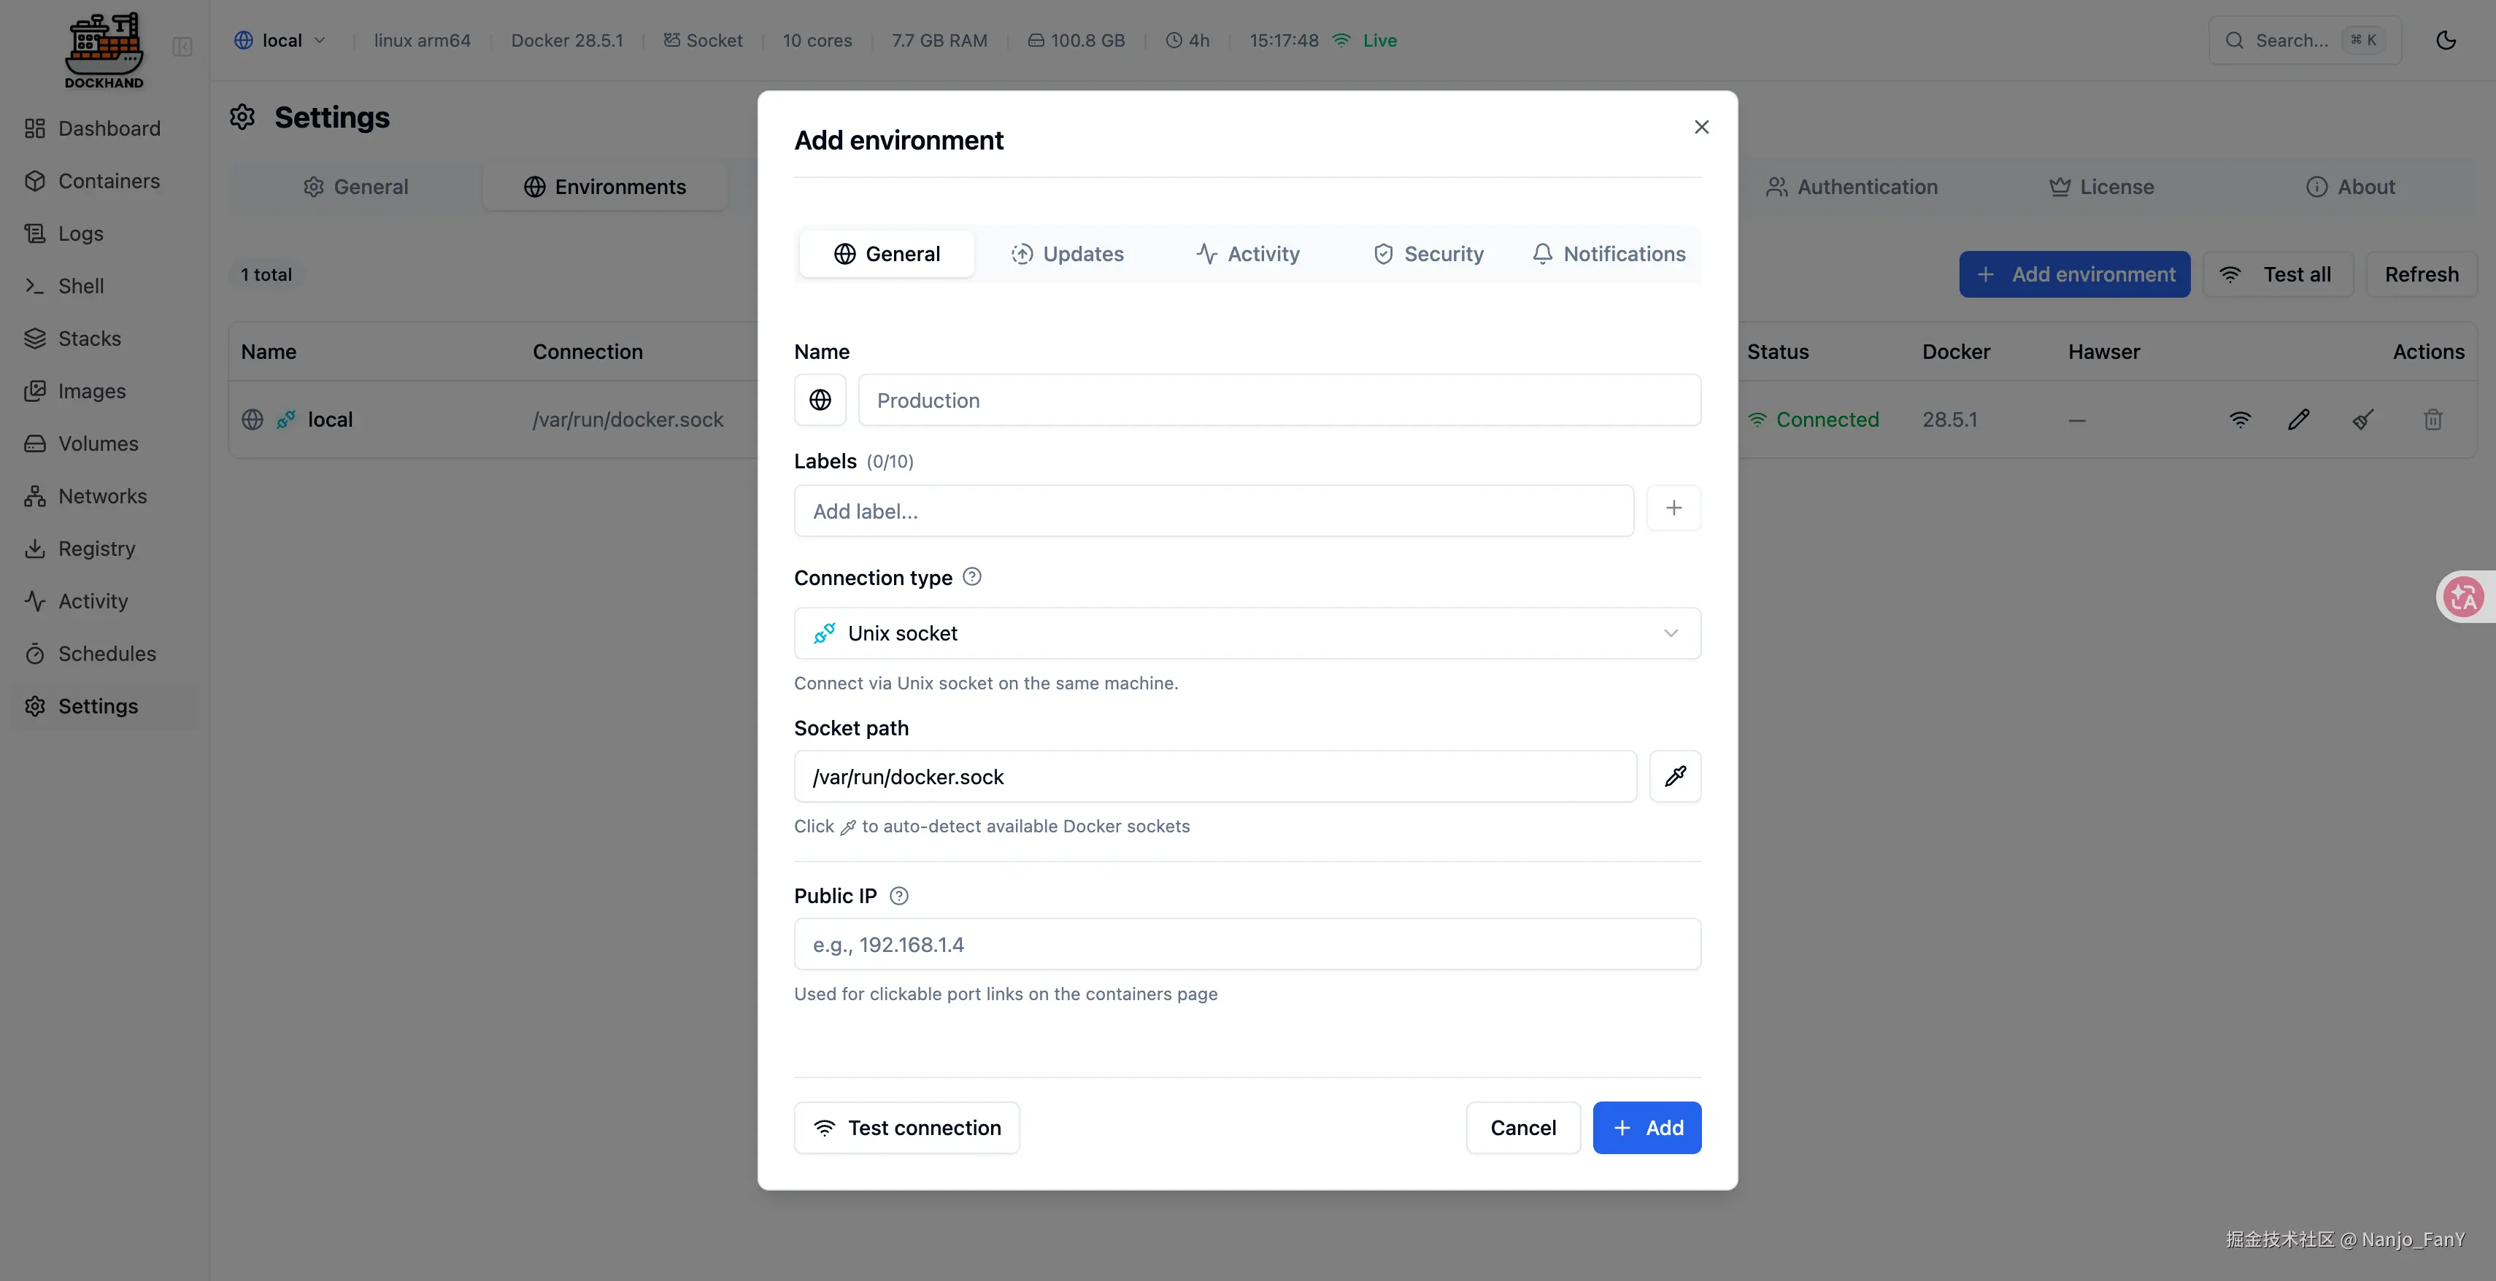
Task: Click the wifi test icon in local row
Action: coord(2239,419)
